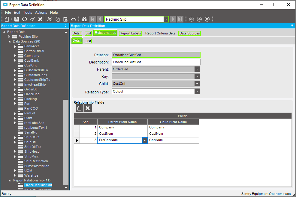Switch to the Data Sources tab

pyautogui.click(x=189, y=33)
